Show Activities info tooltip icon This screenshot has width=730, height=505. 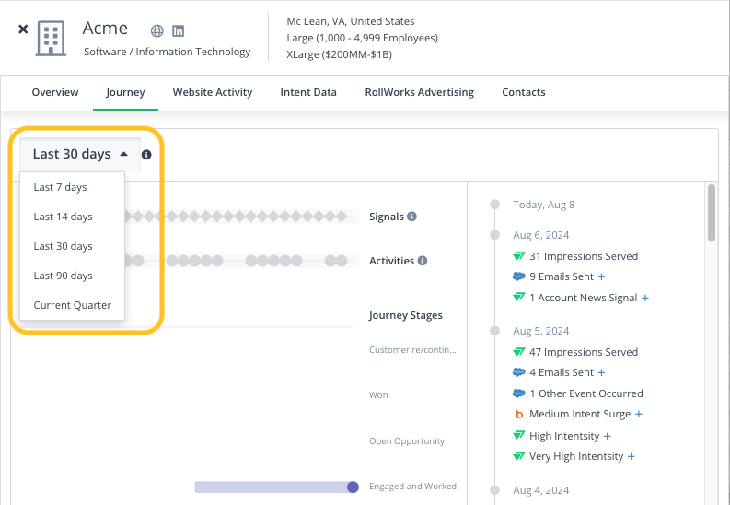click(423, 261)
